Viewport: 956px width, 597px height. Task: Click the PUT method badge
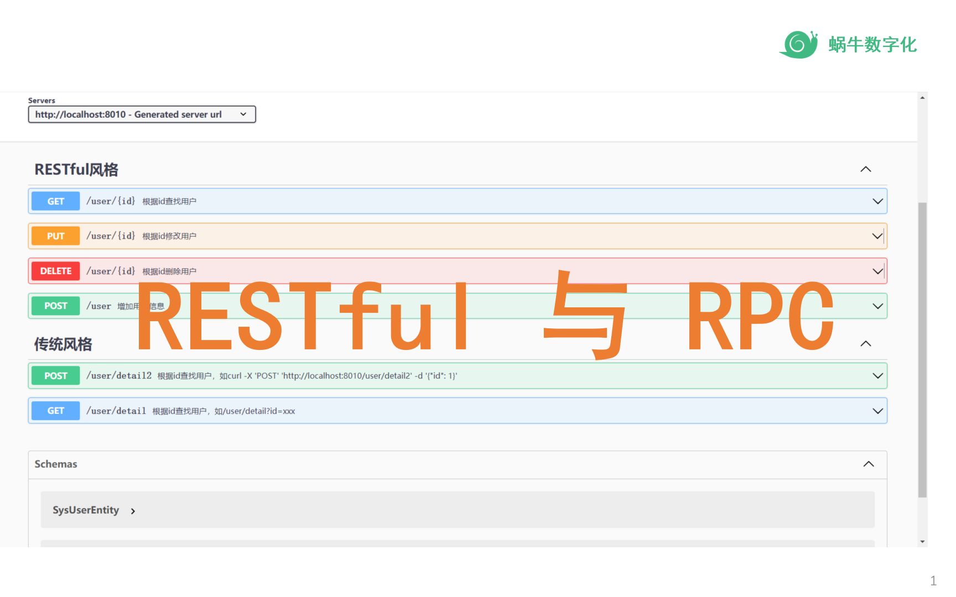(56, 236)
